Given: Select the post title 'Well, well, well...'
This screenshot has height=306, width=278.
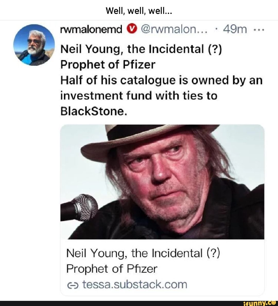Looking at the screenshot, I should point(139,11).
